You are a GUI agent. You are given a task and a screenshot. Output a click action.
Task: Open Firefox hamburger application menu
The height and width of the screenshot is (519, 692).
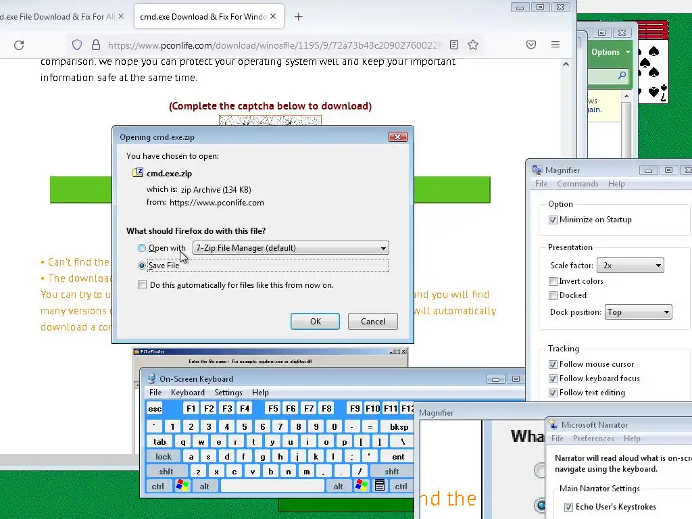[x=555, y=45]
